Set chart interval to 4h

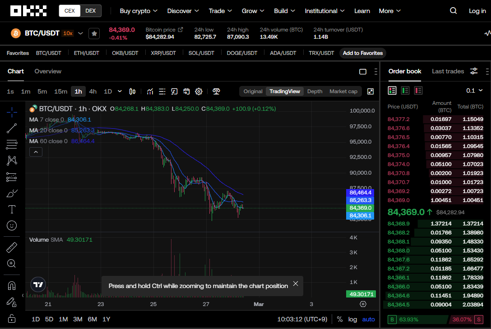point(93,91)
